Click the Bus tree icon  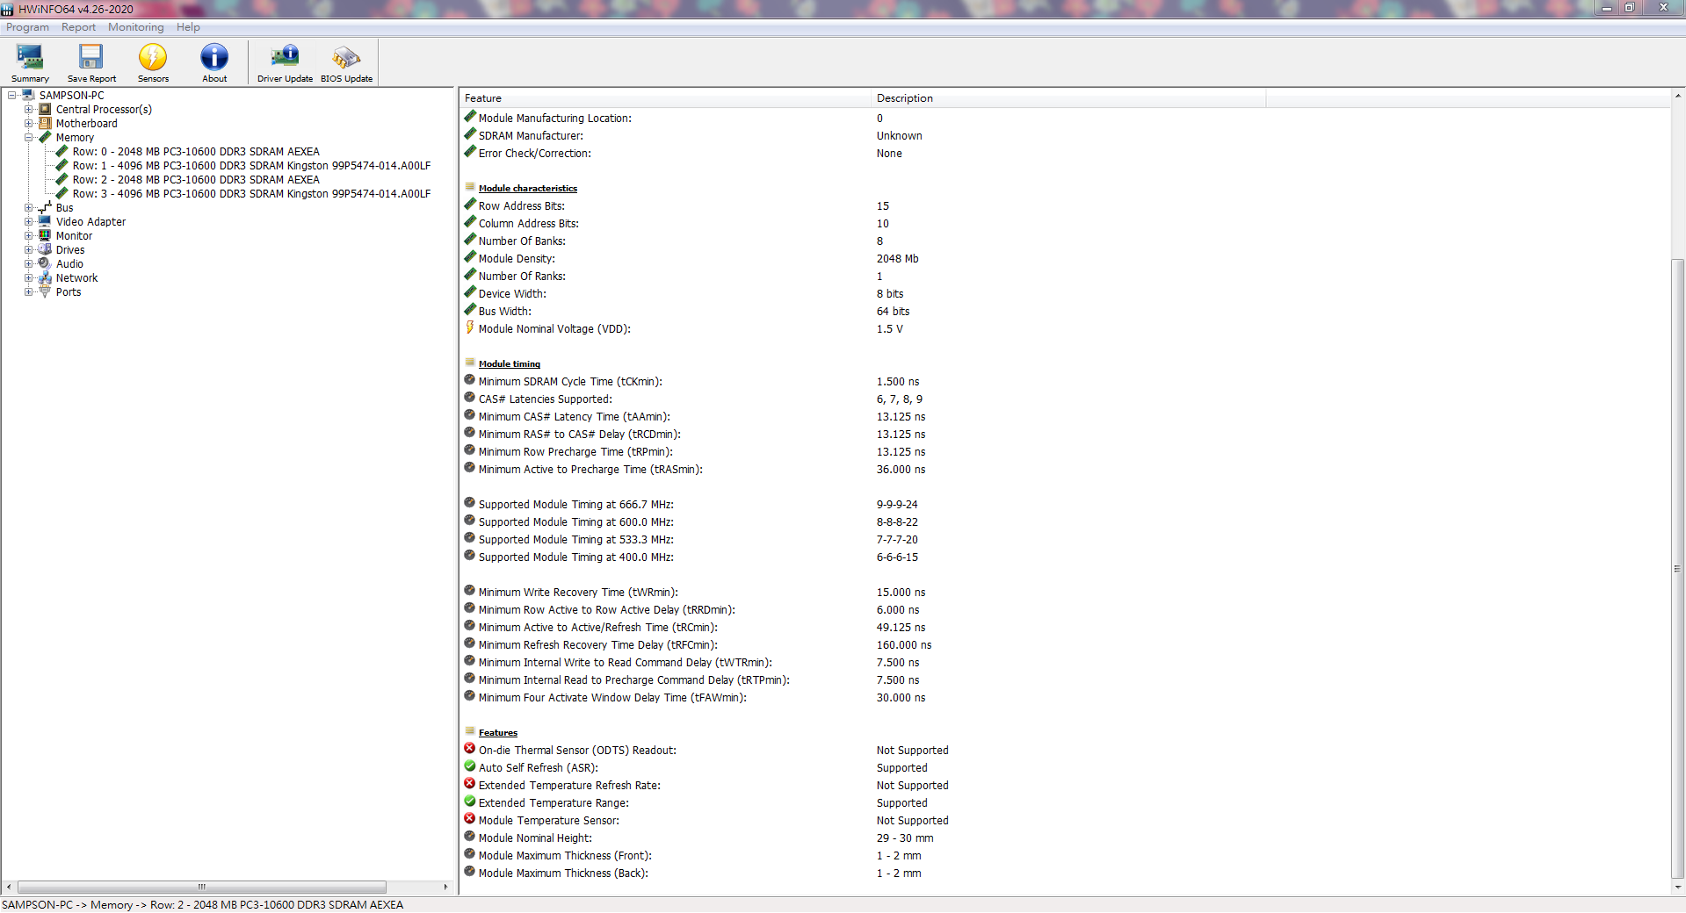(x=45, y=207)
